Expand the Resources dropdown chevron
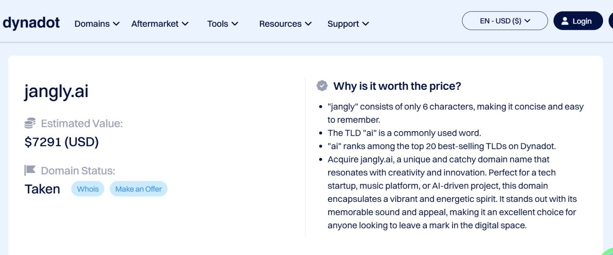The image size is (613, 255). click(x=308, y=24)
